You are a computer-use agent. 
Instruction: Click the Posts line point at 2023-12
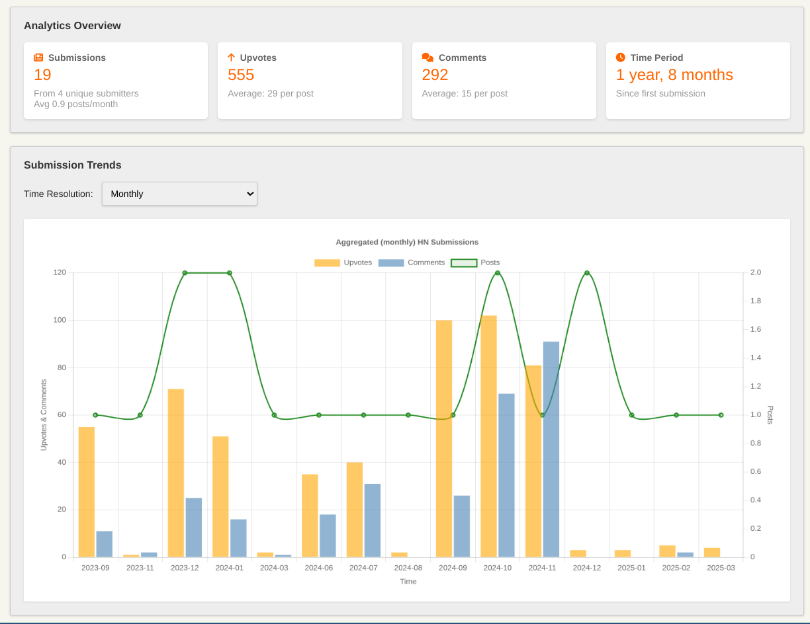coord(185,273)
